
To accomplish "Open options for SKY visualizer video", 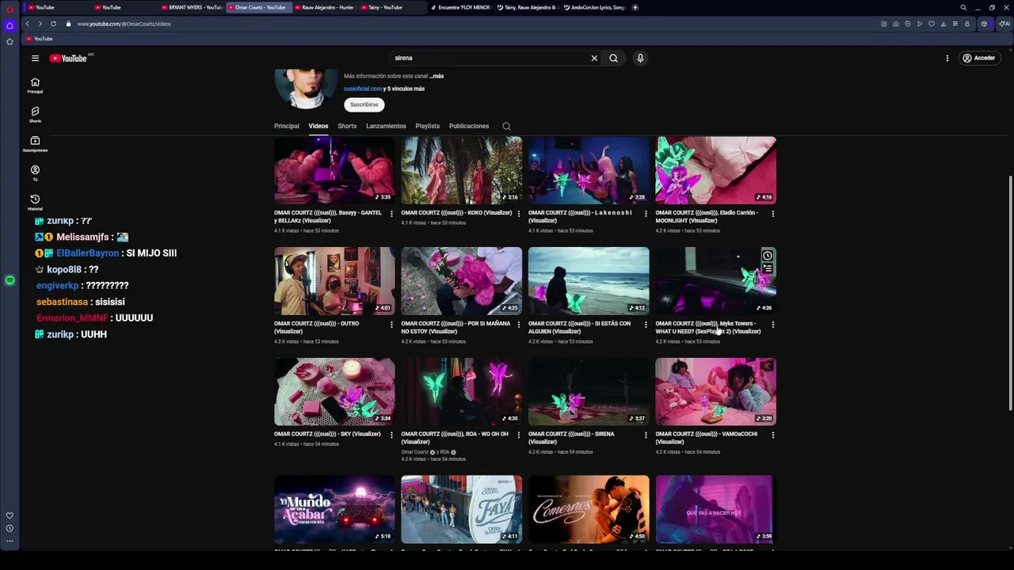I will click(x=391, y=435).
